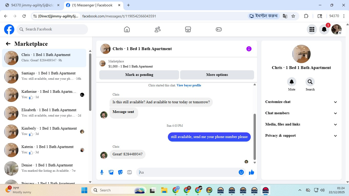Click the 'Is this still available?' message bubble

point(161,102)
